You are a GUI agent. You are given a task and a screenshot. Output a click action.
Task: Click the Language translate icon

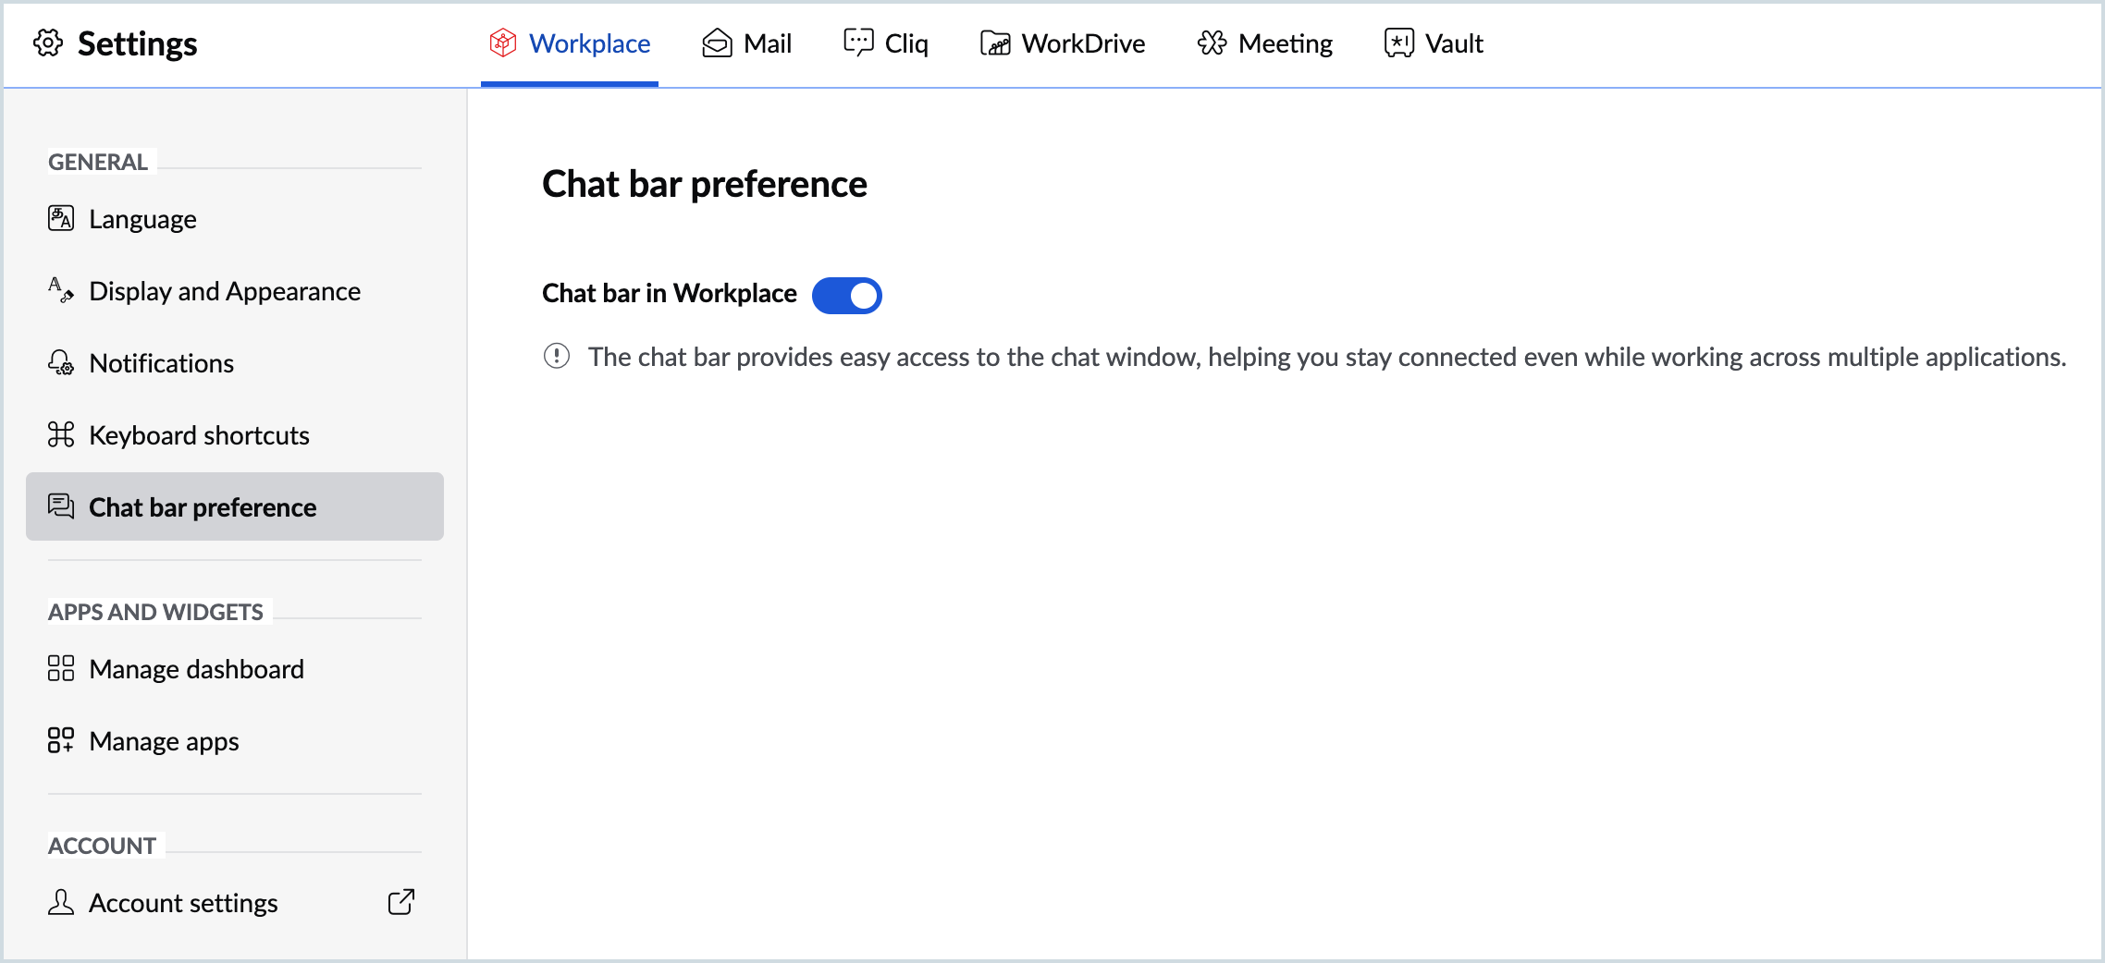point(61,218)
